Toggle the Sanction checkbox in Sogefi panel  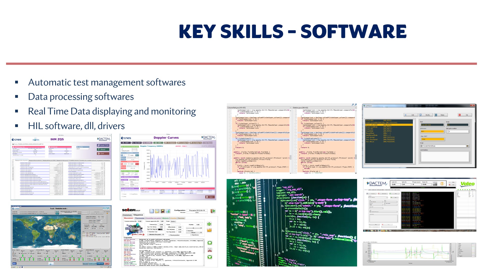click(186, 230)
